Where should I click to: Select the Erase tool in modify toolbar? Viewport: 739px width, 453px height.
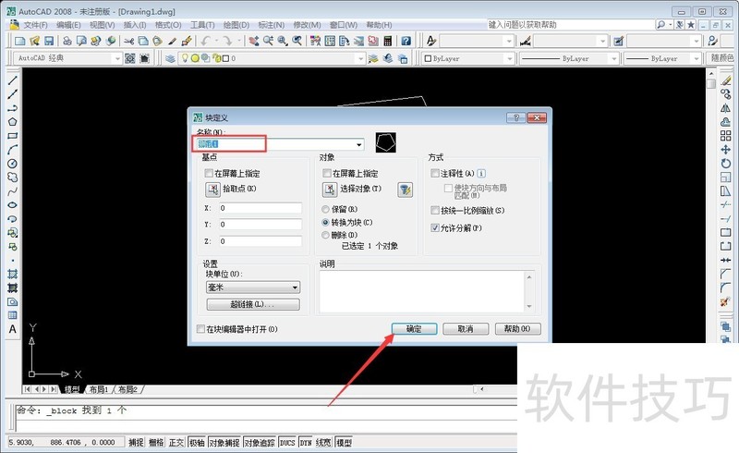pos(726,80)
